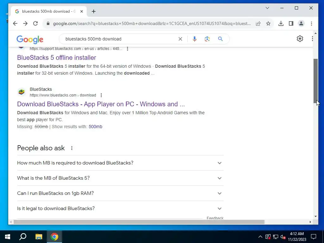The height and width of the screenshot is (243, 324).
Task: Open BlueStacks 5 offline installer link
Action: point(57,58)
